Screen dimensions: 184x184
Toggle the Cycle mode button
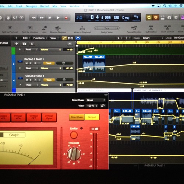(x=149, y=18)
